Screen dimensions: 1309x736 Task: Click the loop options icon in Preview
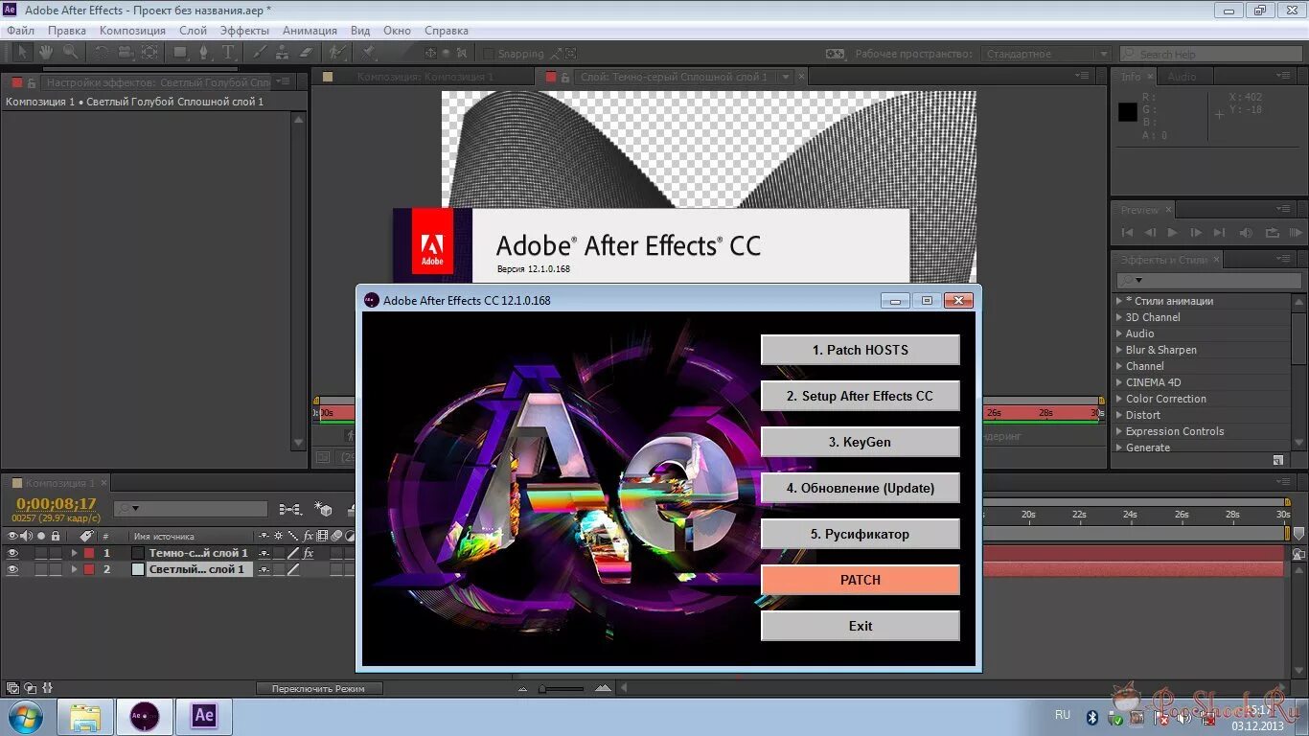pos(1273,233)
